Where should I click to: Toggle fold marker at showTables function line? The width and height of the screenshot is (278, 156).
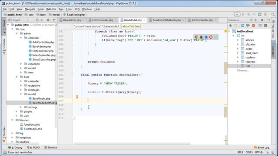click(x=73, y=75)
